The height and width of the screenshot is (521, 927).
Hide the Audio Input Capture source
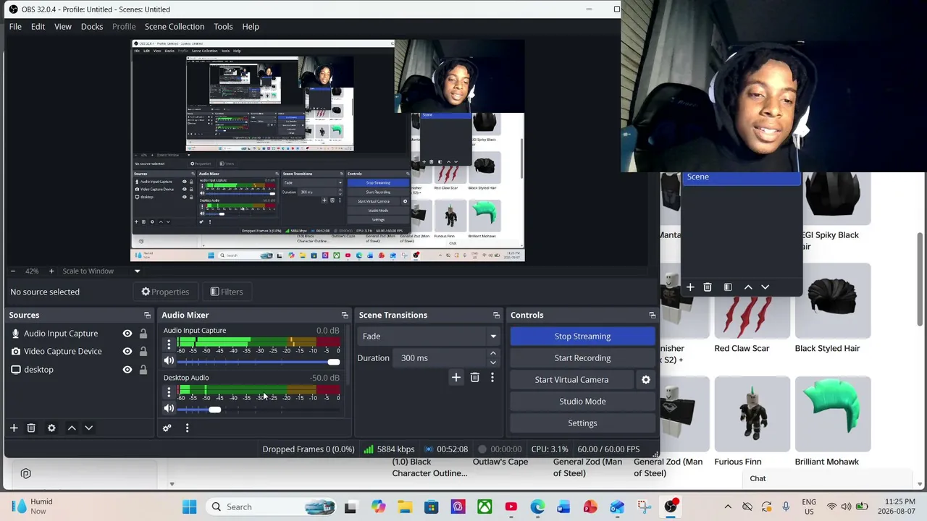127,334
